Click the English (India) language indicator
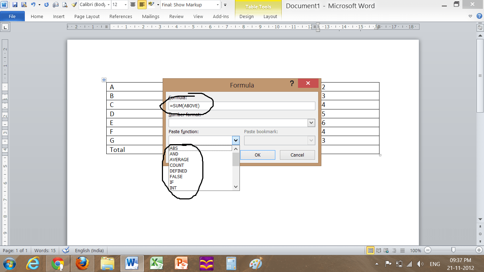This screenshot has height=272, width=484. pyautogui.click(x=89, y=250)
